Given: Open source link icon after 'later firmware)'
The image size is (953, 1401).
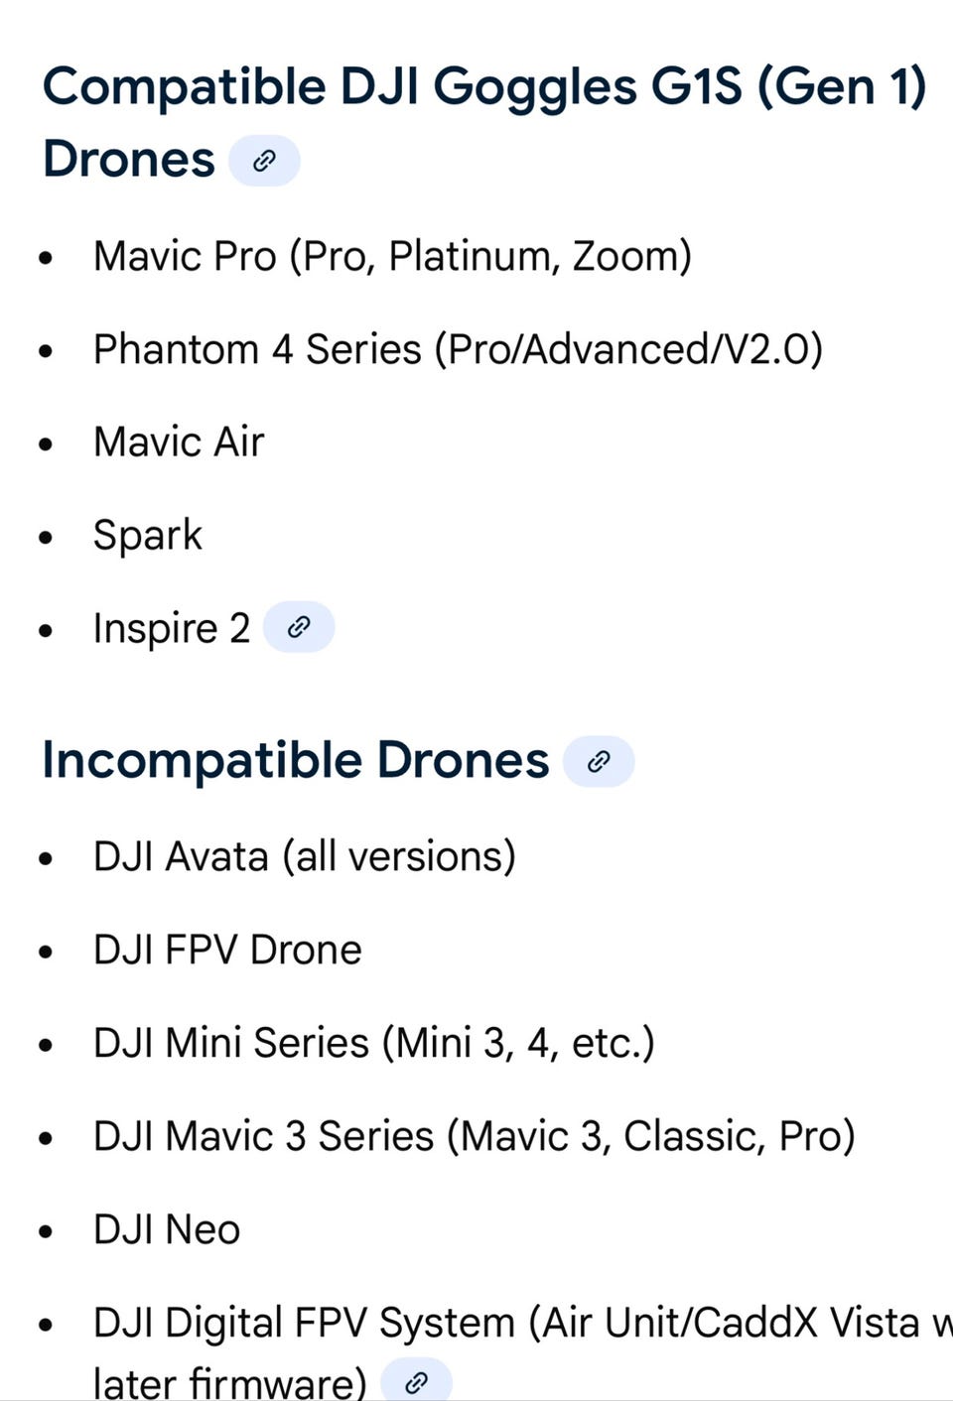Looking at the screenshot, I should click(417, 1381).
